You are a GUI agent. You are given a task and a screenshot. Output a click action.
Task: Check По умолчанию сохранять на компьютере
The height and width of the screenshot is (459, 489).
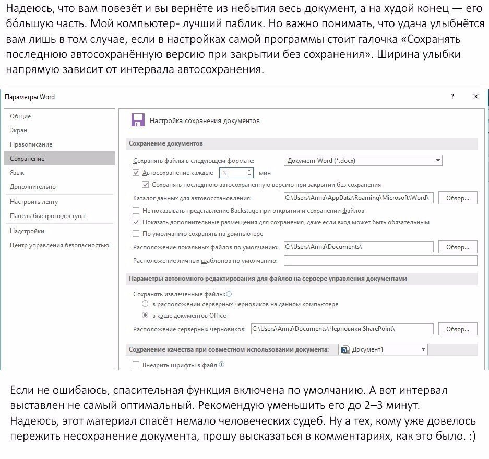[136, 234]
